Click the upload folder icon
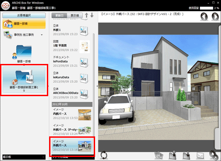The image size is (221, 161). pyautogui.click(x=173, y=155)
